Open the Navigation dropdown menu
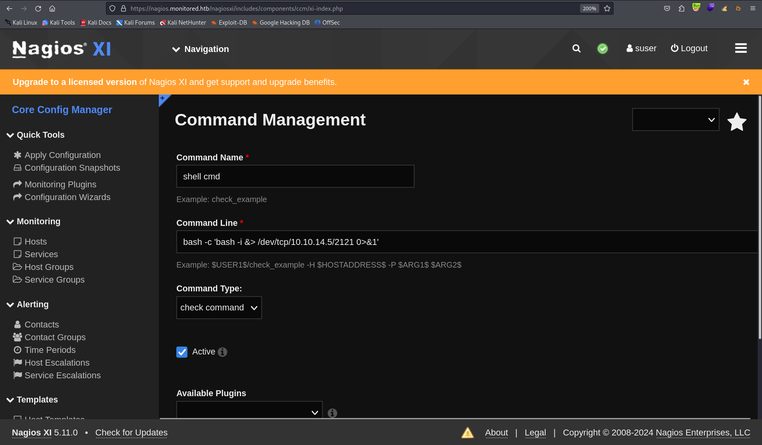 click(201, 49)
